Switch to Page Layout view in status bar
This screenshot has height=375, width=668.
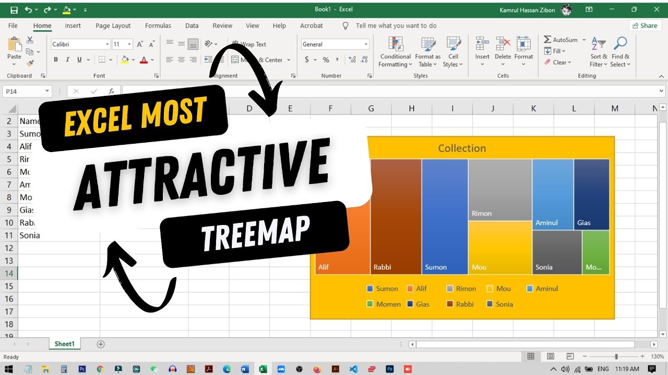click(x=551, y=356)
